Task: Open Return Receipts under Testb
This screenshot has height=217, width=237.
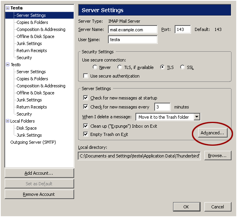Action: tap(32, 107)
